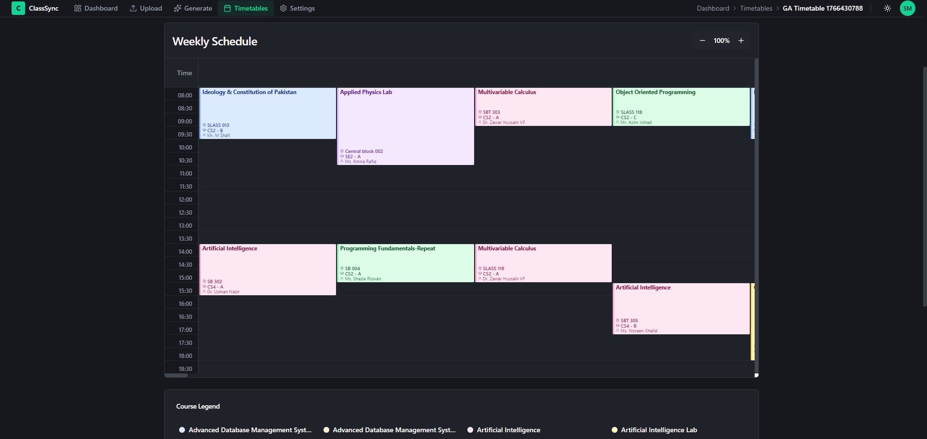Click the Dr. Usman Nazir instructor text

pos(223,292)
